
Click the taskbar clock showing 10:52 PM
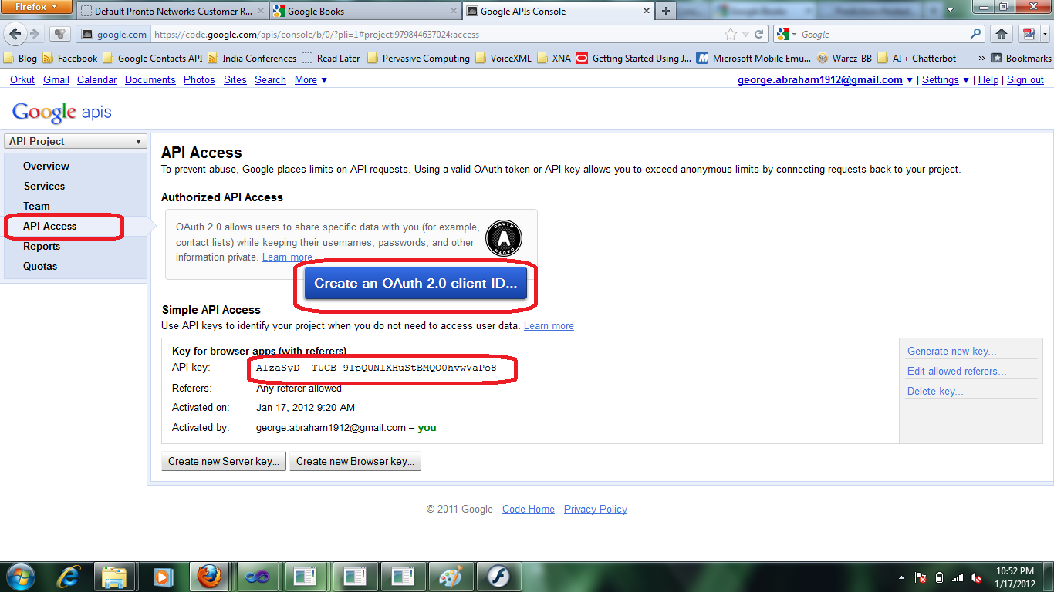click(x=1015, y=577)
